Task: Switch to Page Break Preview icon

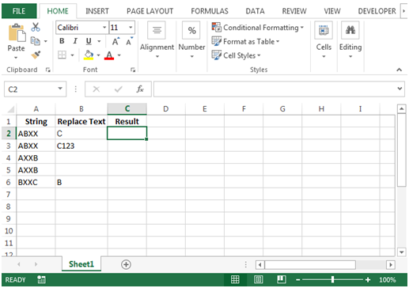Action: coord(282,279)
